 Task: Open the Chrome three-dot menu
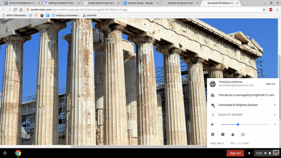click(x=277, y=10)
